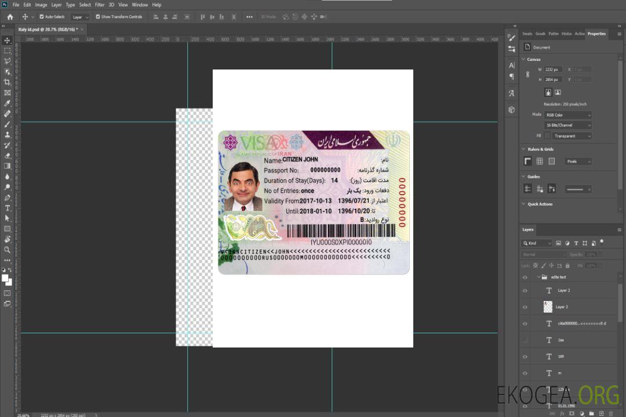Image resolution: width=626 pixels, height=417 pixels.
Task: Select the Healing Brush tool
Action: click(x=7, y=114)
